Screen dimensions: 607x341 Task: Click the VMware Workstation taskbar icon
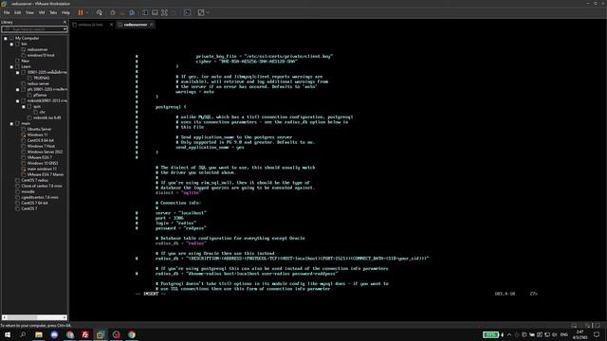click(x=101, y=334)
